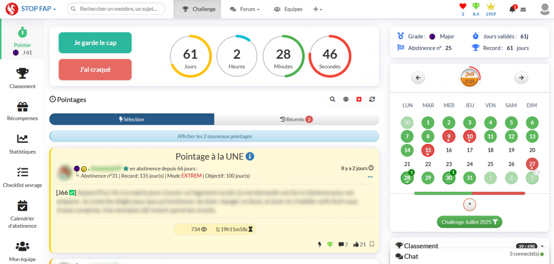Open Récompenses gift in sidebar
The width and height of the screenshot is (554, 264).
click(23, 111)
